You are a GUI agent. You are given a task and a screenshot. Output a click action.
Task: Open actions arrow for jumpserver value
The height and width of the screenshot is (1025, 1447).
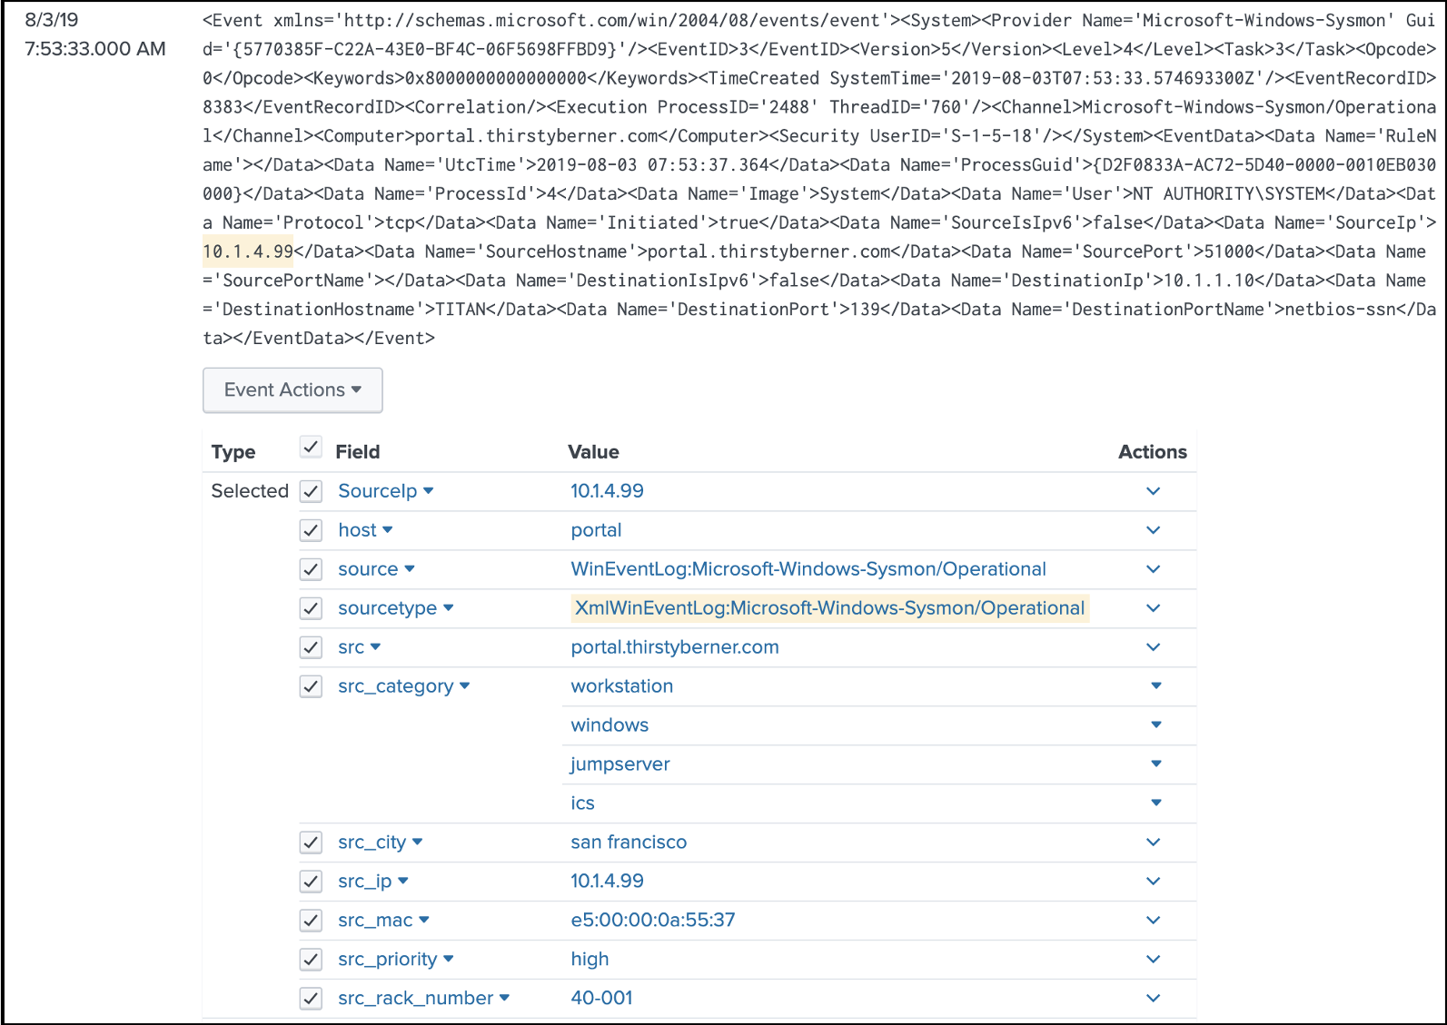(1155, 764)
